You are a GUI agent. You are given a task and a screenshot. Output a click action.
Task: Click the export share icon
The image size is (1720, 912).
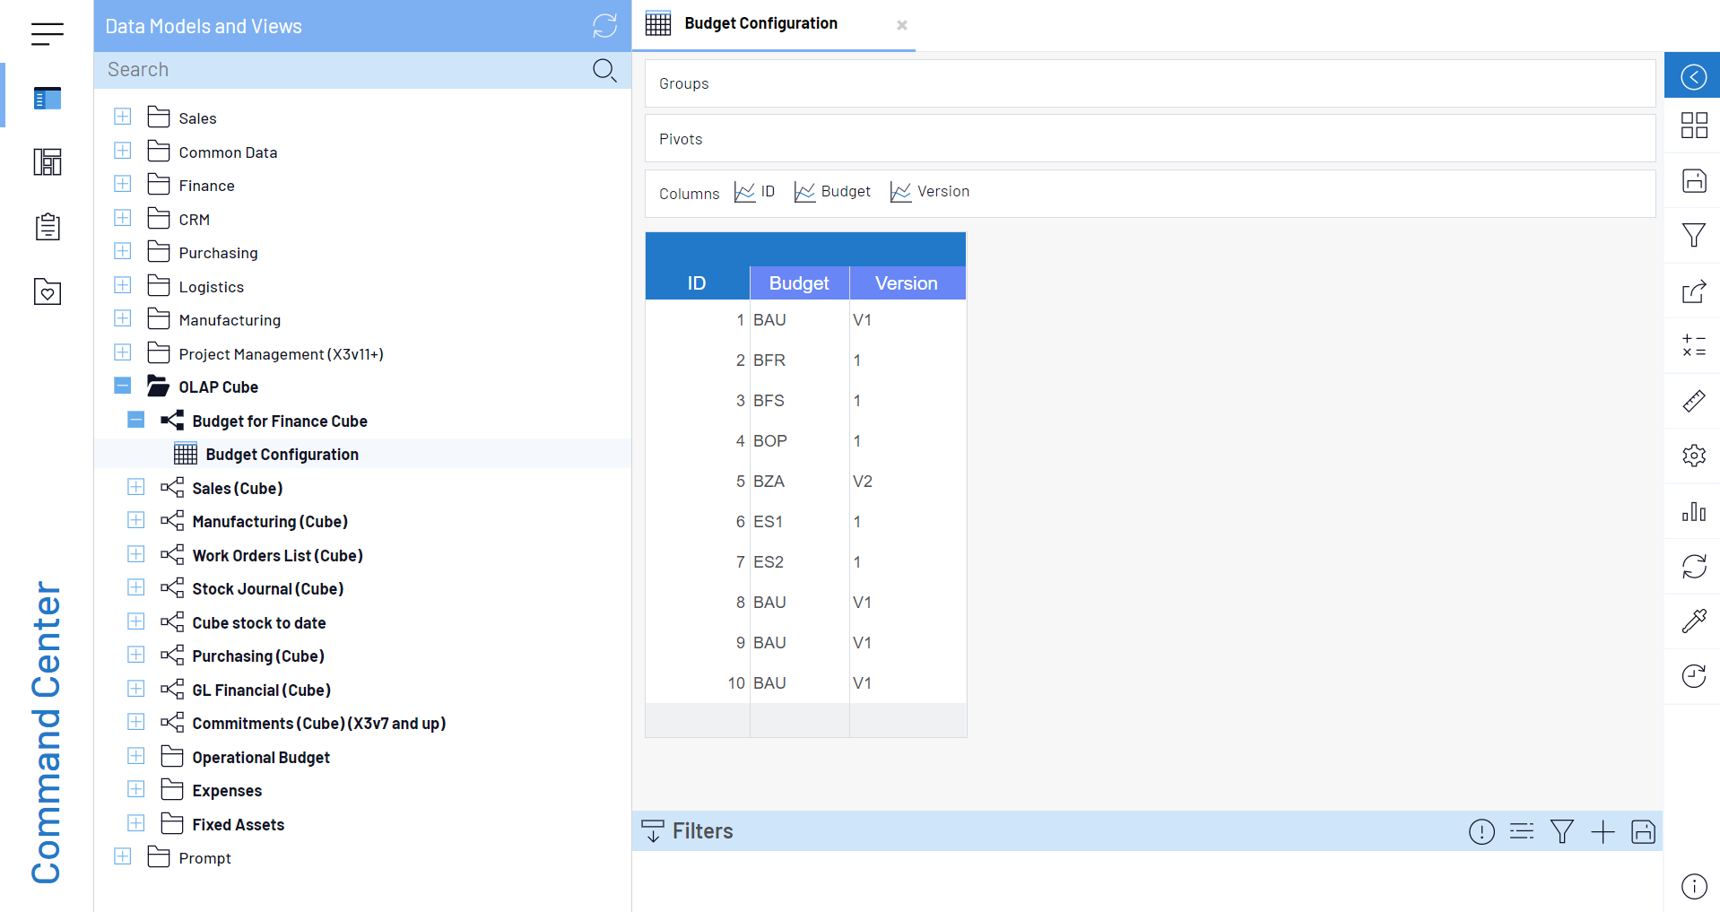[x=1693, y=291]
